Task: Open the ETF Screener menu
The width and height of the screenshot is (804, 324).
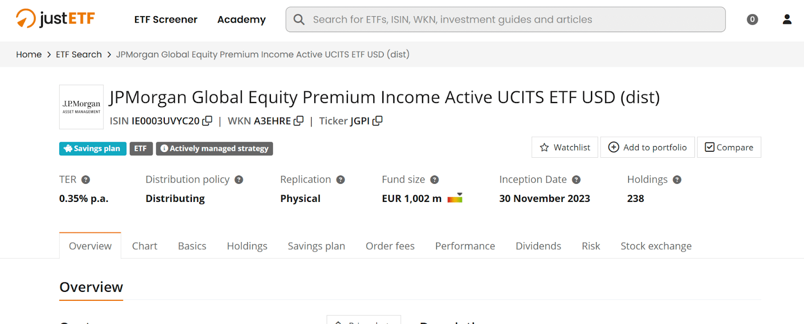Action: click(166, 20)
